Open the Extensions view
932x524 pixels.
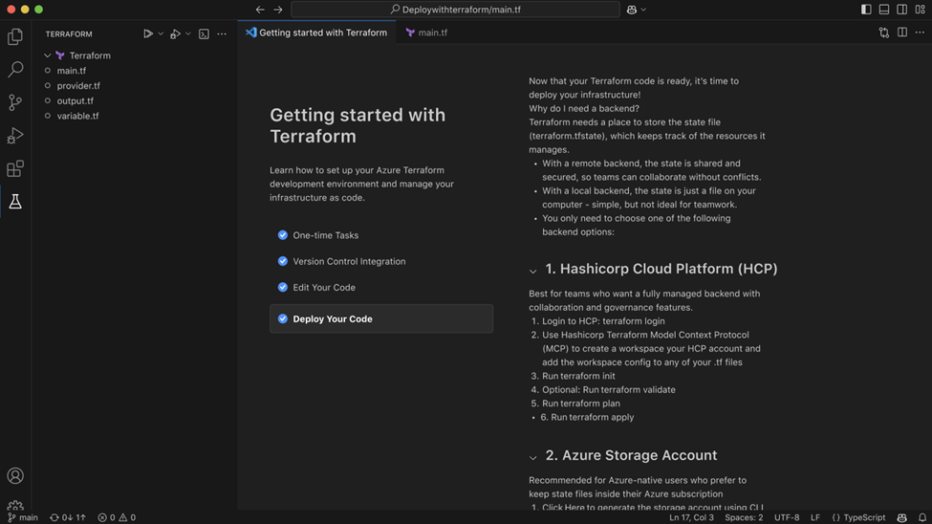[x=15, y=169]
